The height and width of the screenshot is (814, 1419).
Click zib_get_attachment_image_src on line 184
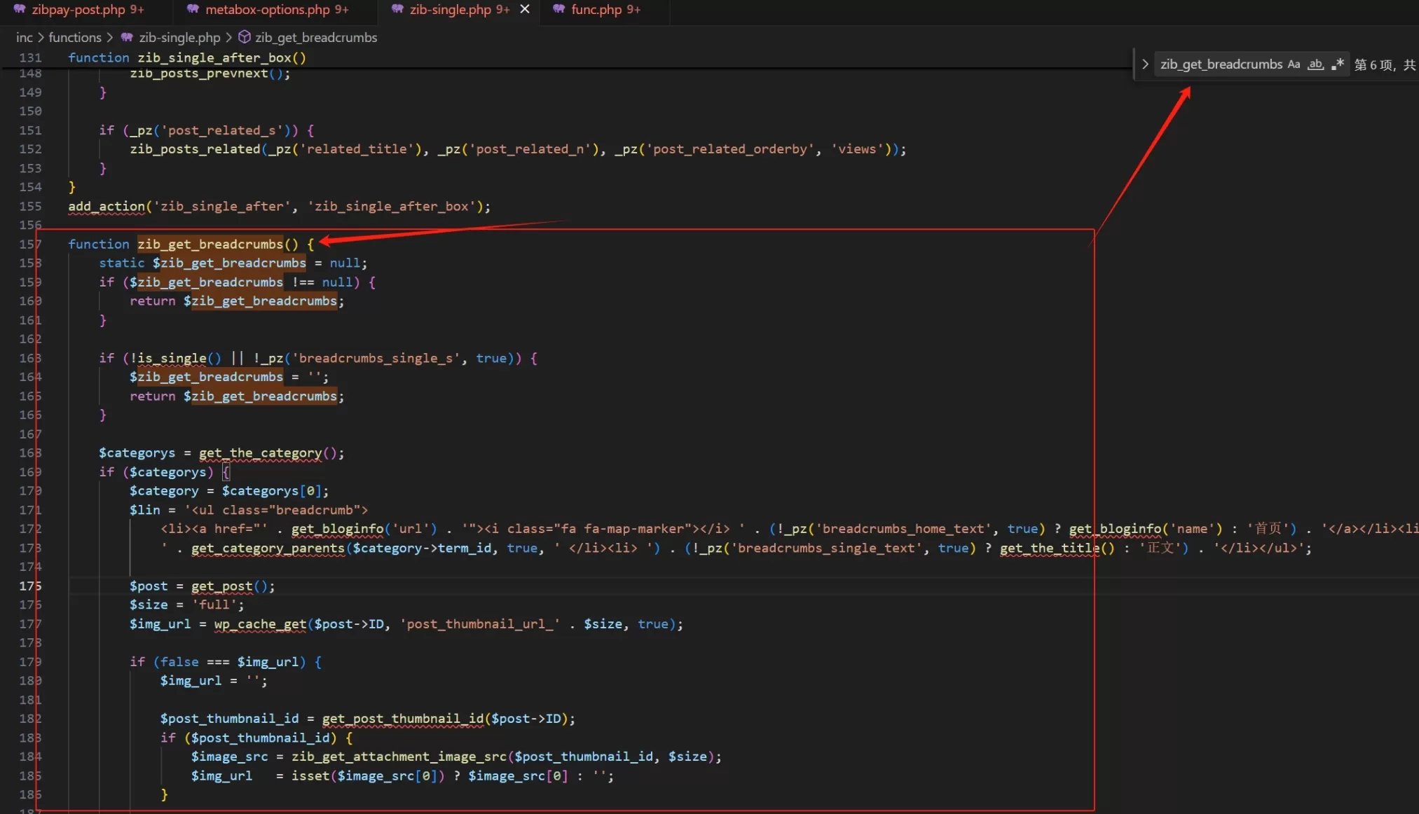(399, 757)
